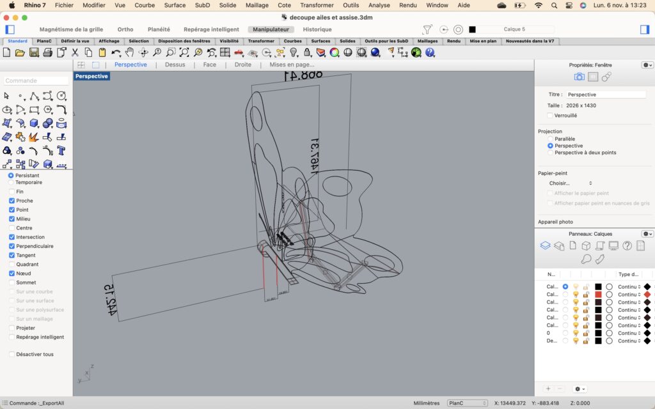This screenshot has width=655, height=409.
Task: Toggle lightbulb visibility of layer 0
Action: pyautogui.click(x=576, y=333)
